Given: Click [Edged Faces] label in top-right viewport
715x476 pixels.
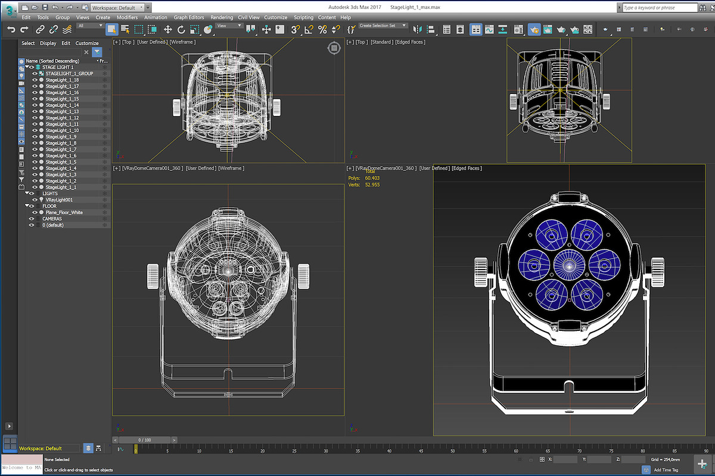Looking at the screenshot, I should pyautogui.click(x=411, y=42).
